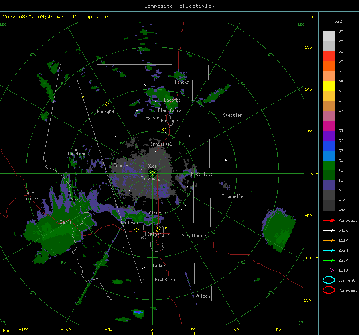Click the red forecast ellipse legend icon
The width and height of the screenshot is (359, 335).
click(x=329, y=290)
